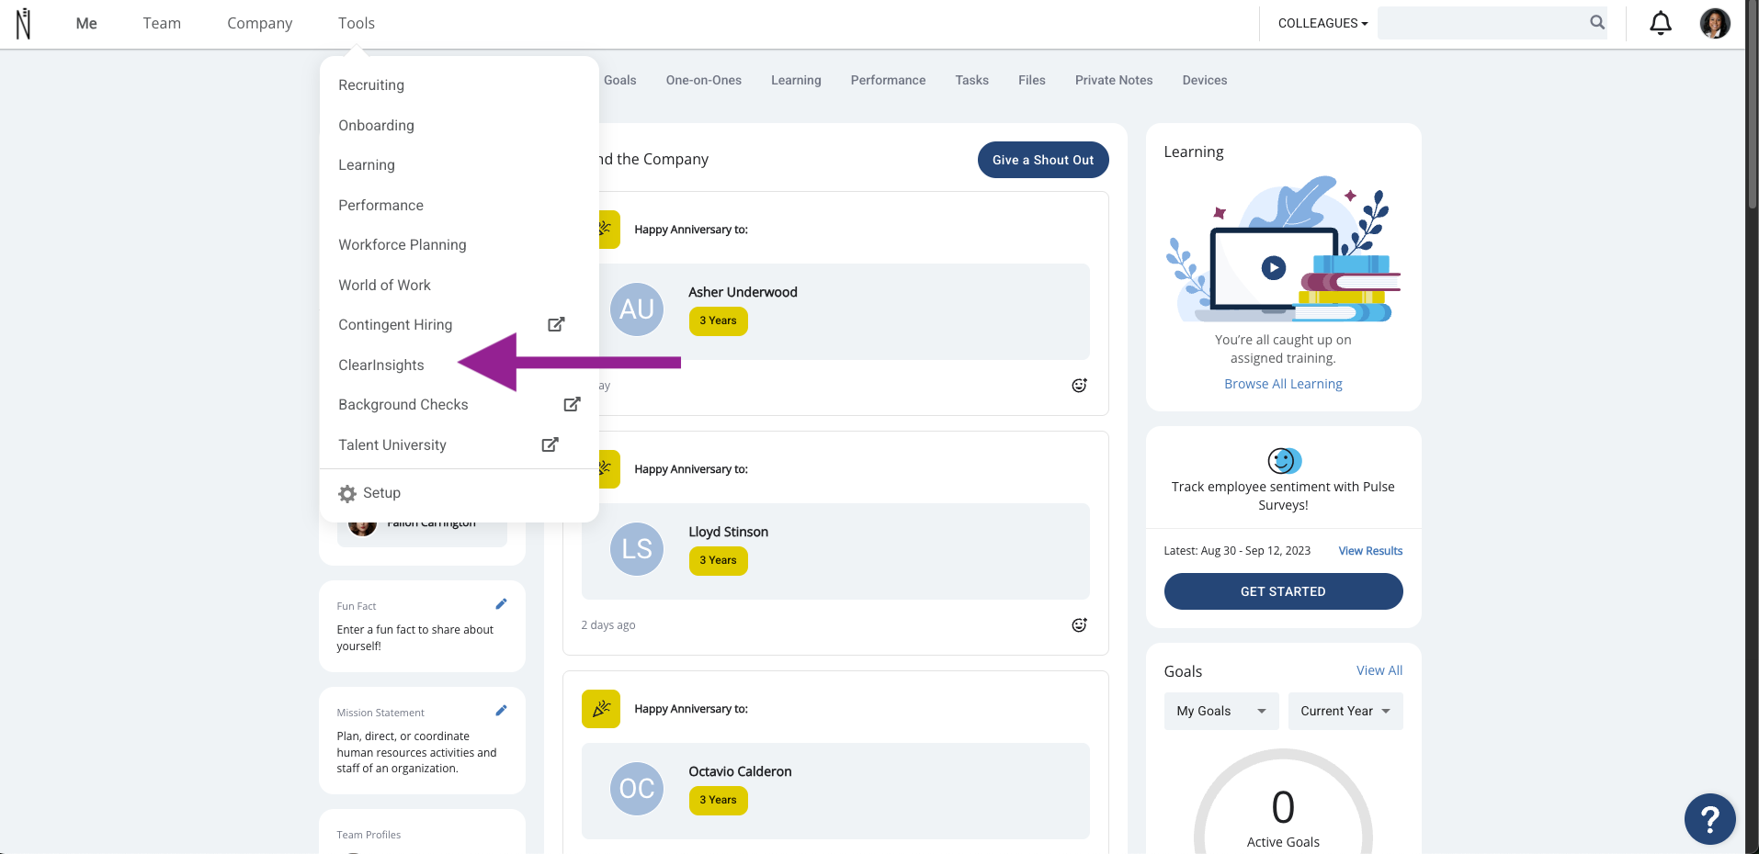Open the COLLEAGUES search filter dropdown
Image resolution: width=1759 pixels, height=854 pixels.
tap(1322, 23)
